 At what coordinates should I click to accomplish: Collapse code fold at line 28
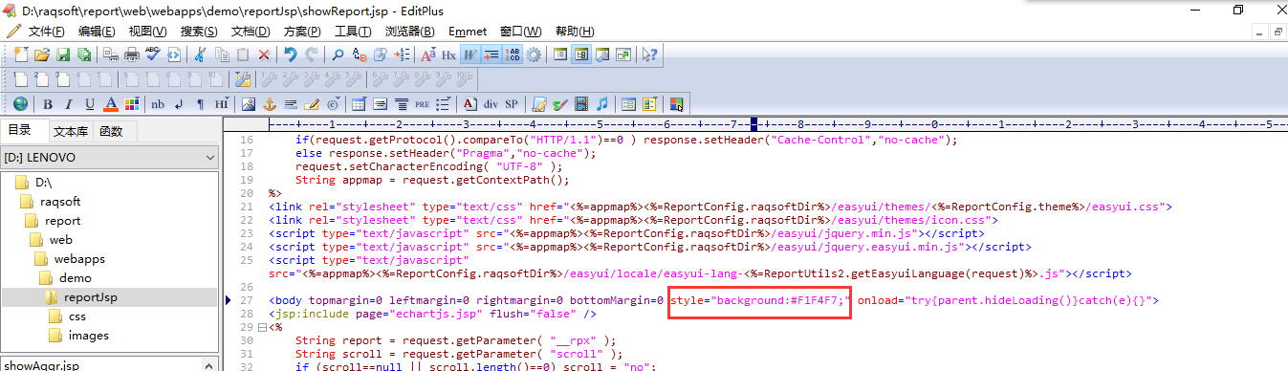(x=262, y=327)
